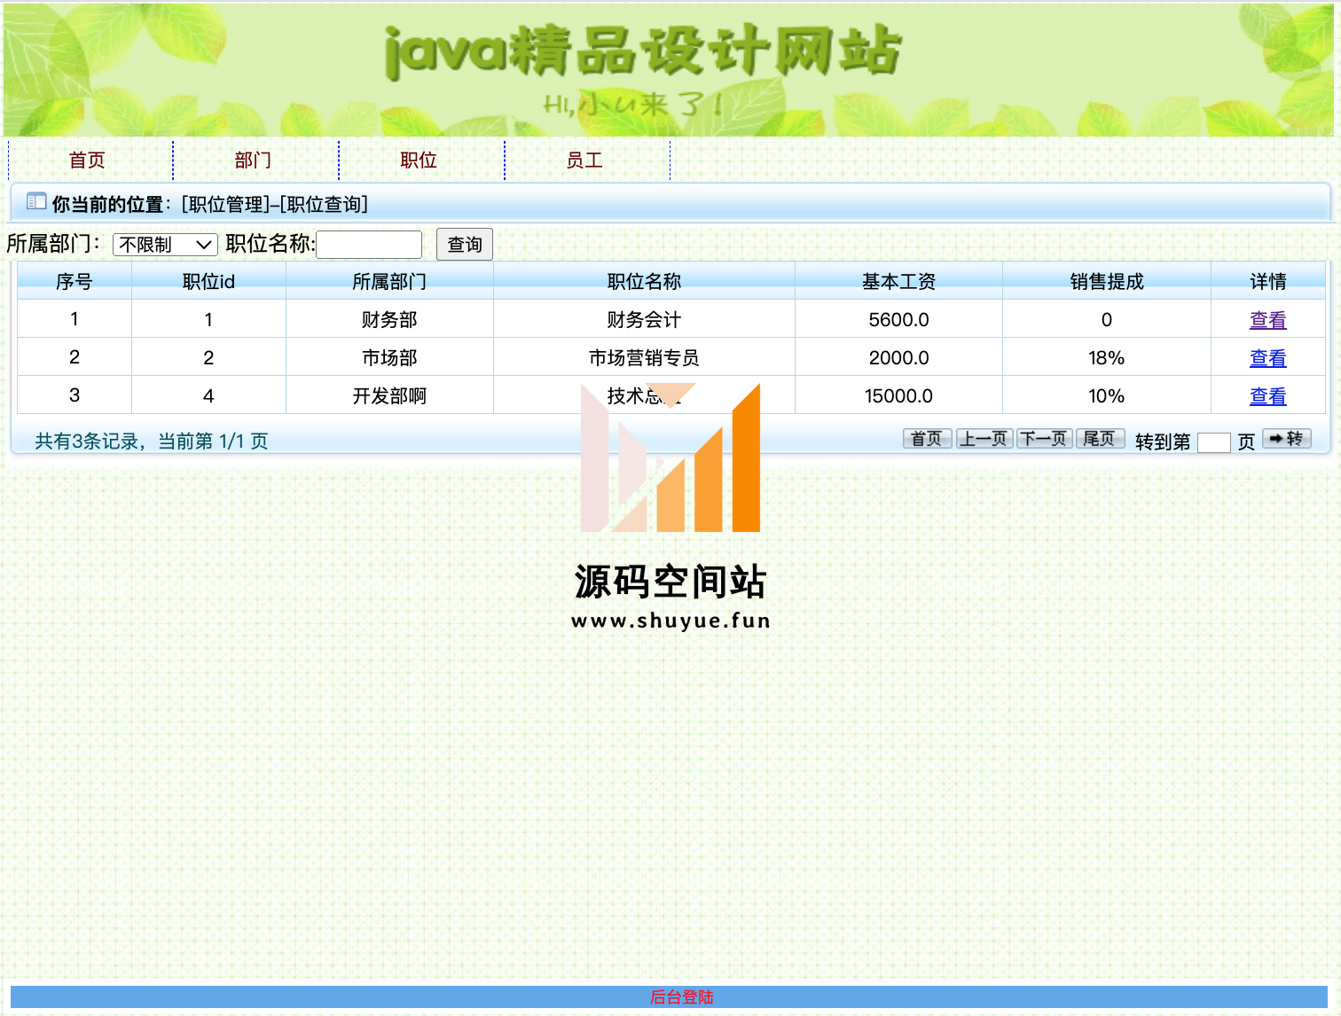The height and width of the screenshot is (1016, 1341).
Task: Click the orange bar-chart logo
Action: click(671, 457)
